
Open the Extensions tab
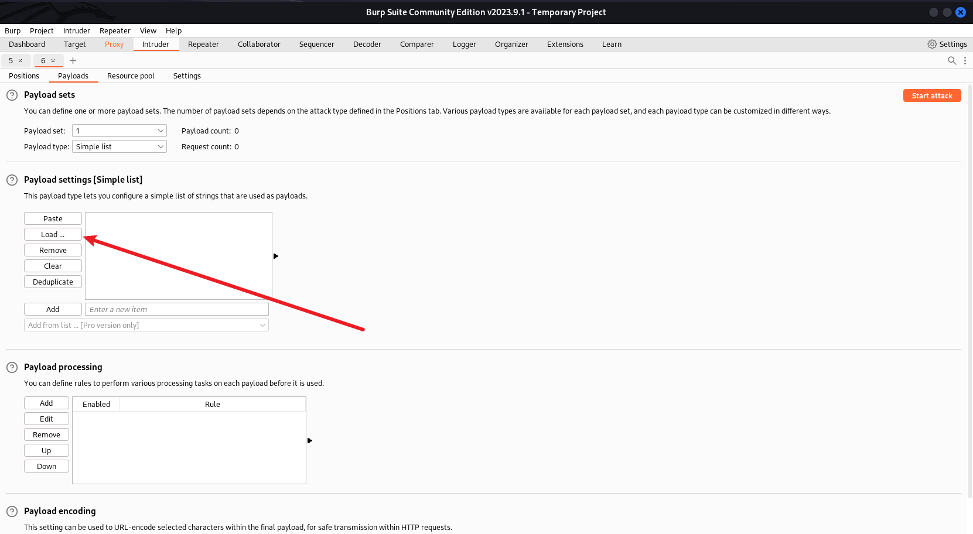point(565,44)
